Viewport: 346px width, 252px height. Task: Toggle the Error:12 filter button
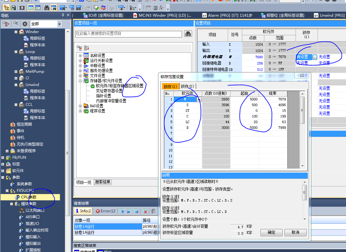point(106,211)
